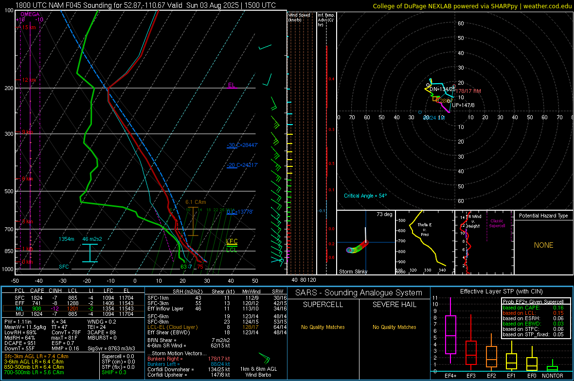The width and height of the screenshot is (574, 381).
Task: Click No Quality Matches under SEVERE HAIL
Action: (394, 327)
